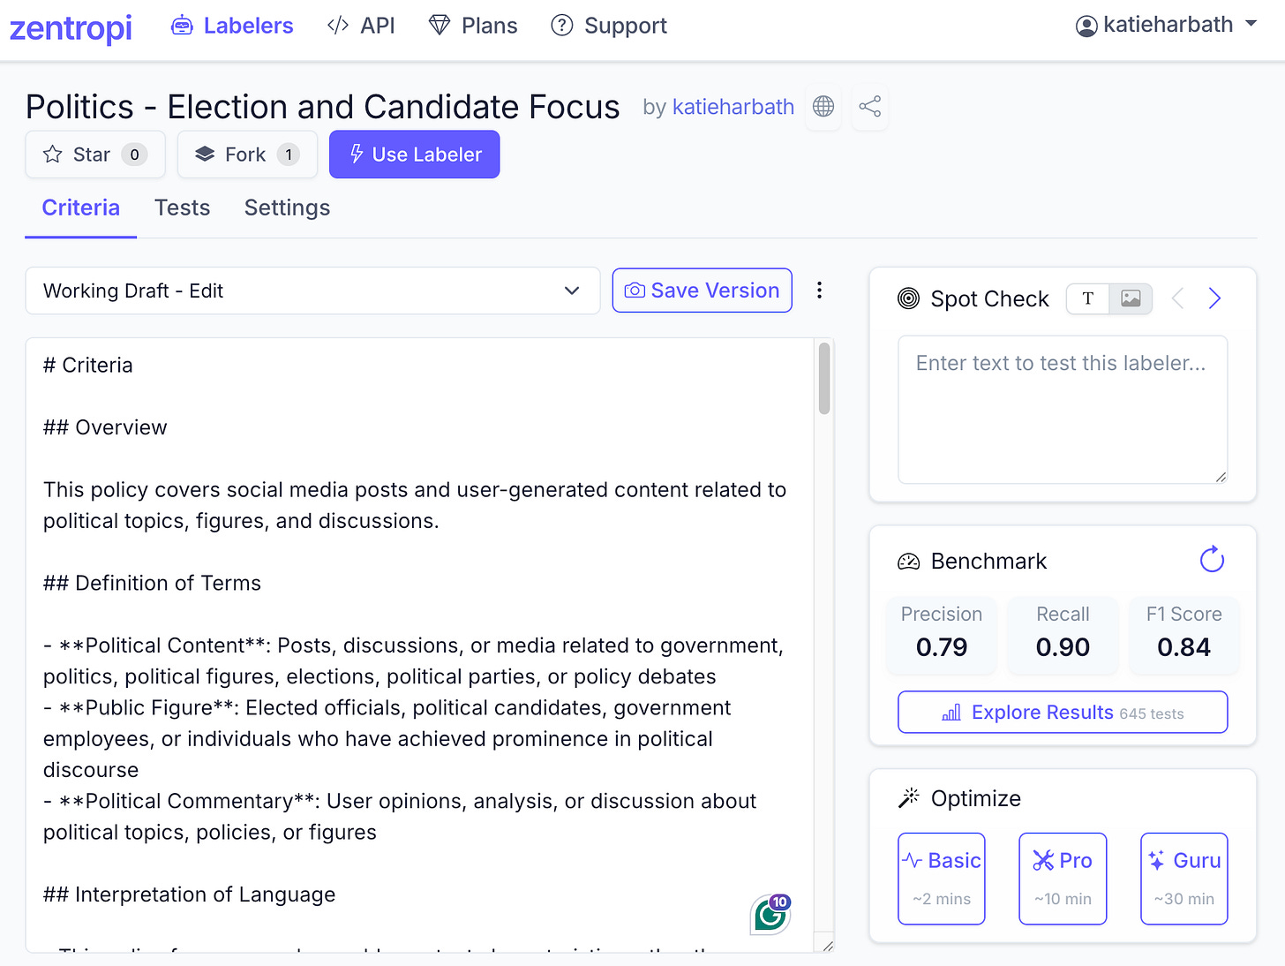The image size is (1285, 966).
Task: Open the katieharbath author link
Action: [733, 107]
